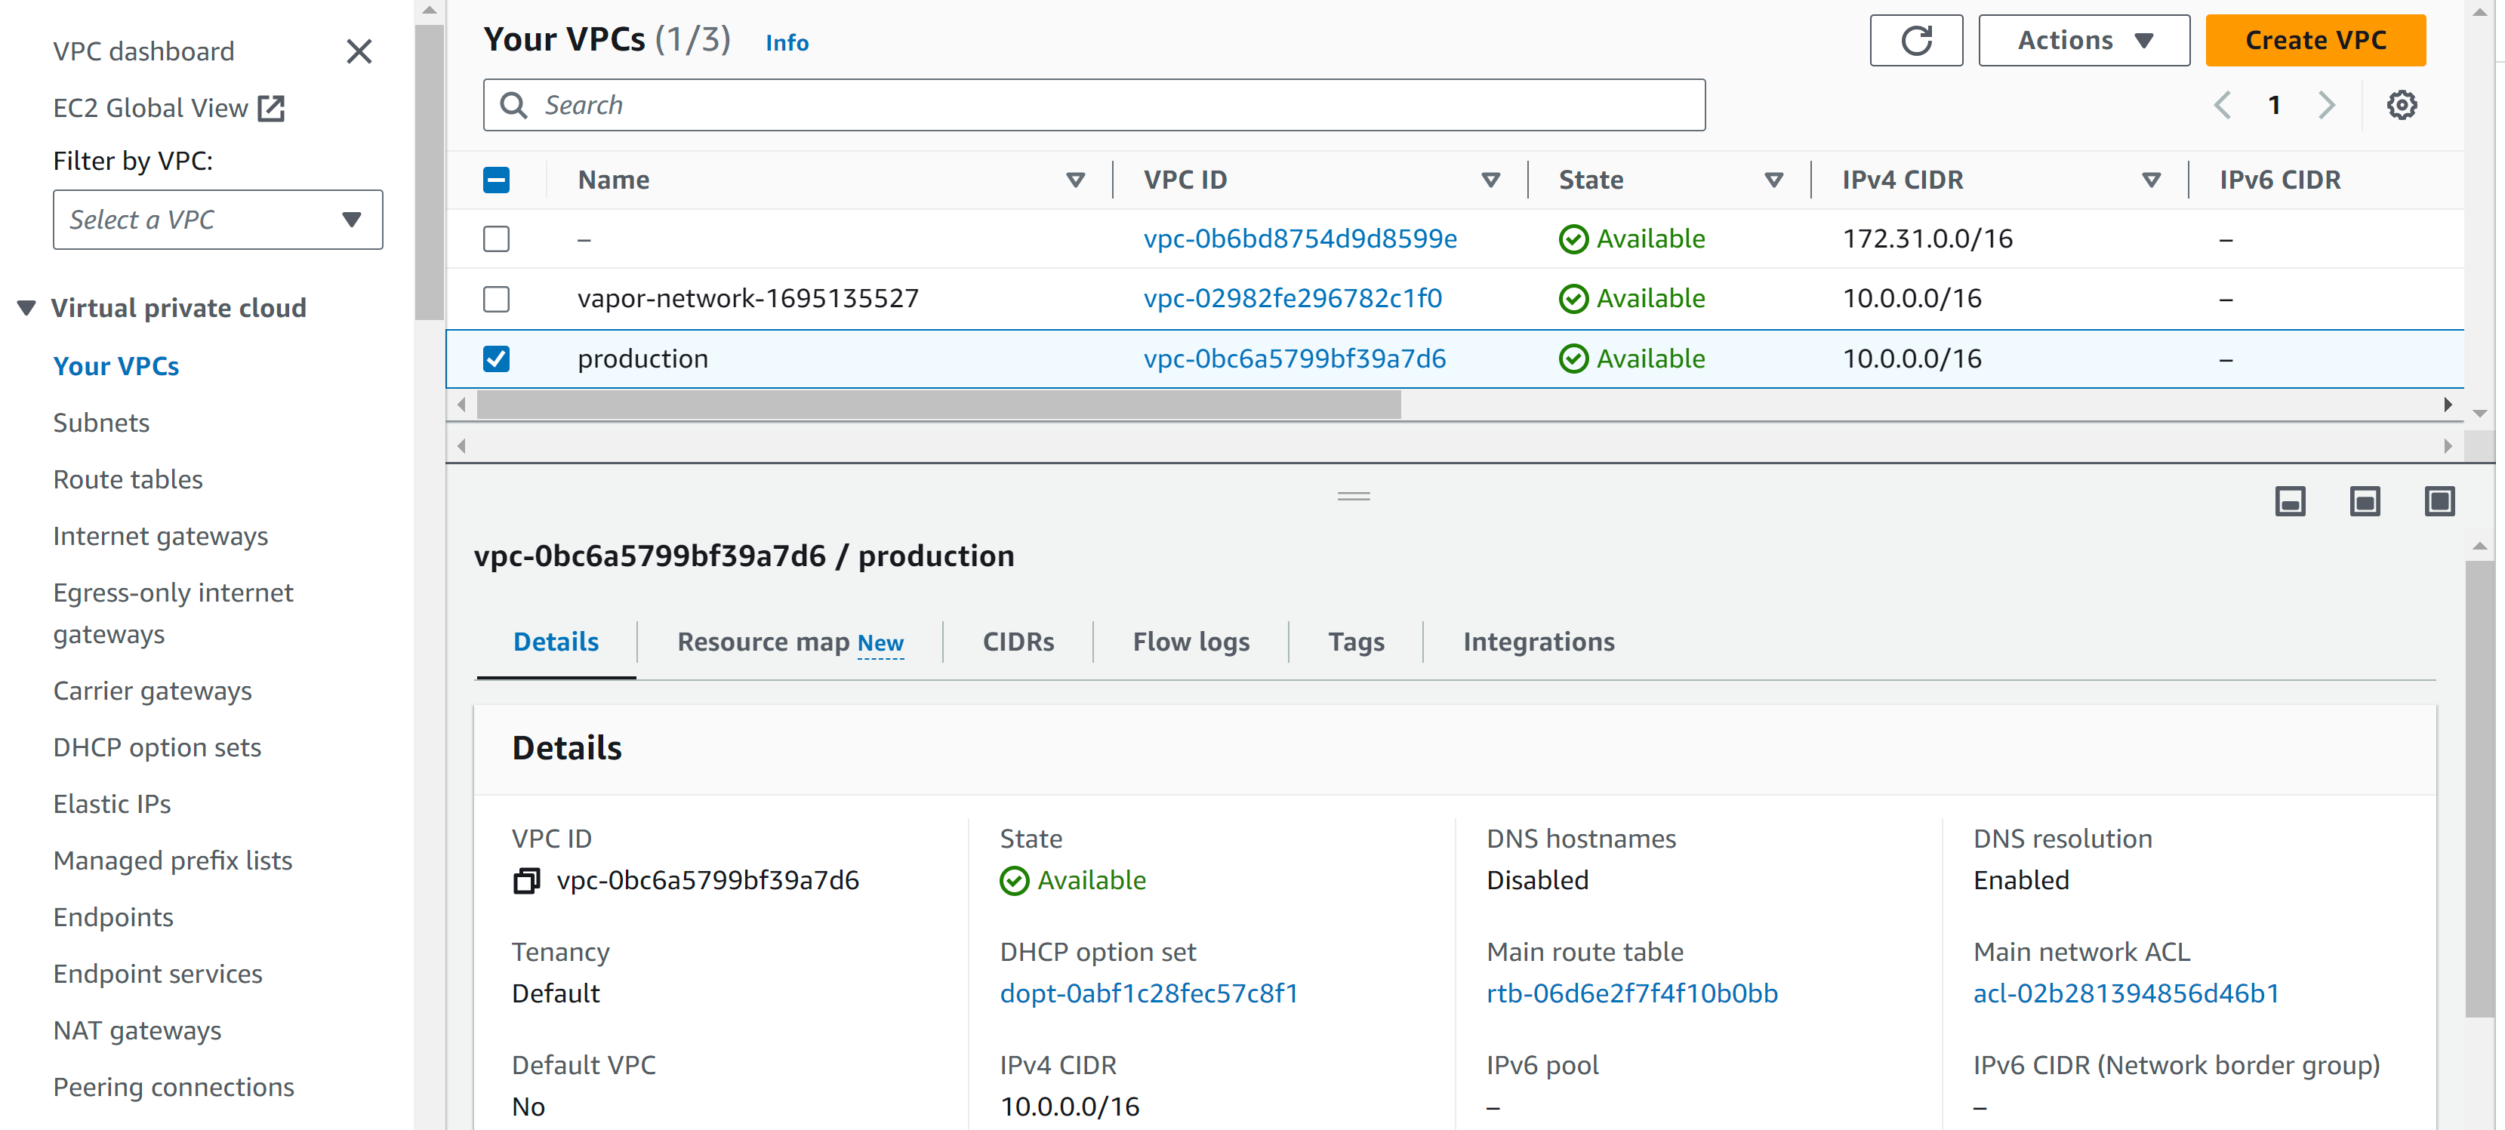Go to Managed prefix lists
This screenshot has height=1130, width=2505.
coord(173,861)
